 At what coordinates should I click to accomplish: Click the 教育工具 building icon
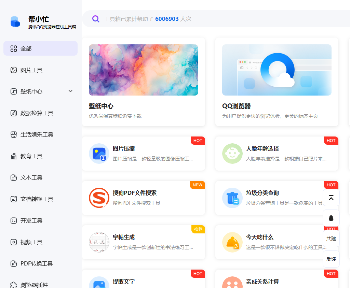tap(14, 156)
